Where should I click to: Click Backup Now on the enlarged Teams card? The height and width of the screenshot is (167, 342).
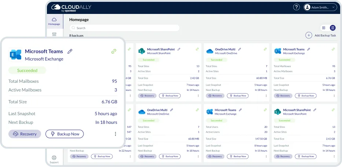pyautogui.click(x=65, y=134)
